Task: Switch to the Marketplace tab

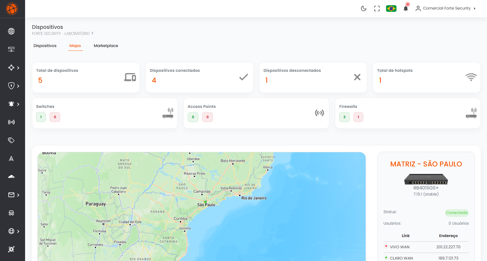Action: tap(106, 46)
